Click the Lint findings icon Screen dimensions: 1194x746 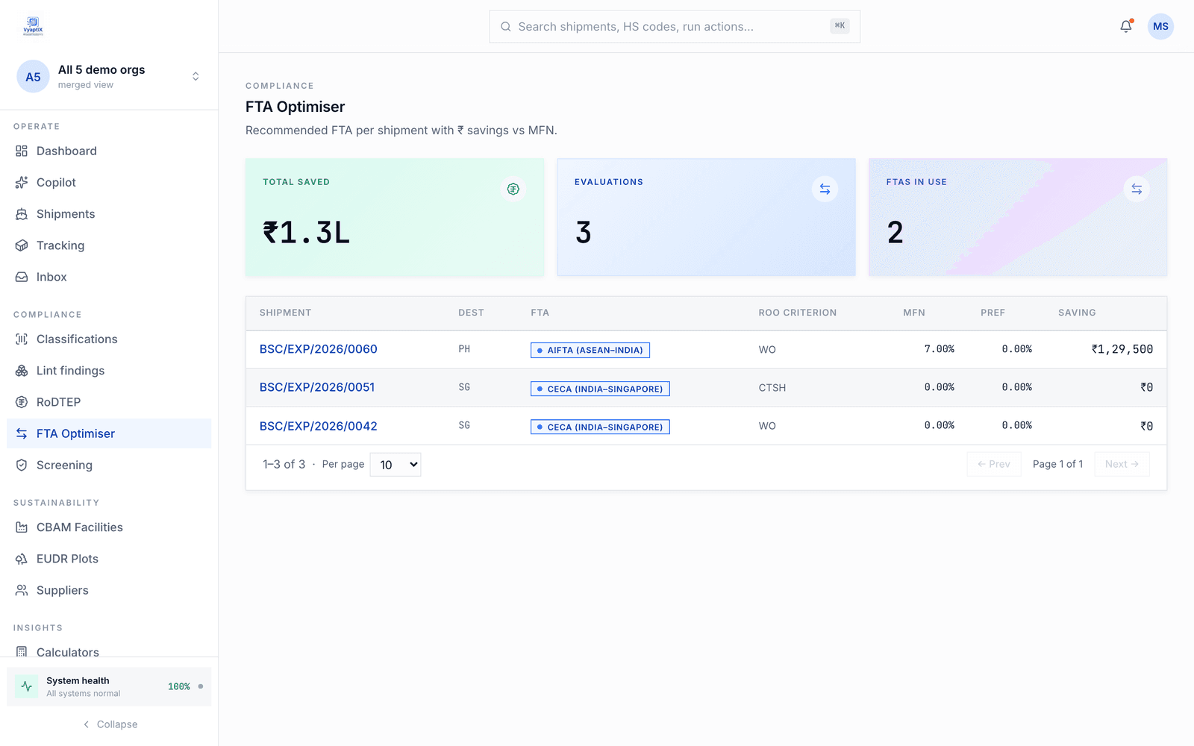coord(22,371)
